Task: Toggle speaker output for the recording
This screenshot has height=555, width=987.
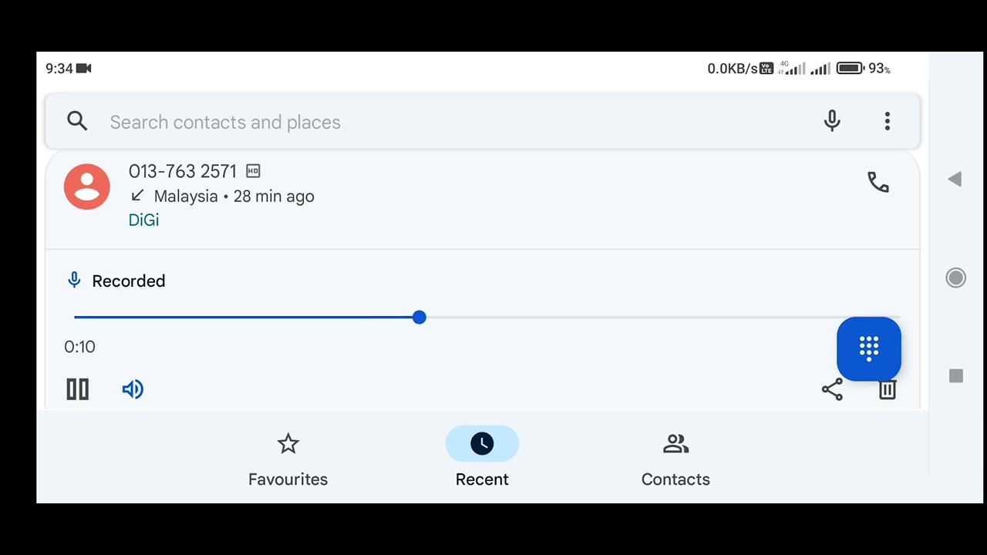Action: coord(133,389)
